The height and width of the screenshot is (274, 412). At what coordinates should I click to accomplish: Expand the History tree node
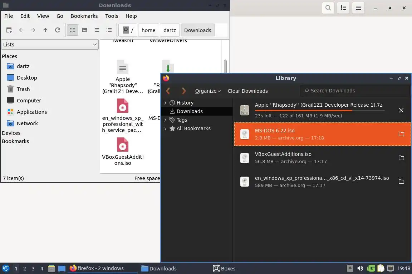pyautogui.click(x=165, y=103)
